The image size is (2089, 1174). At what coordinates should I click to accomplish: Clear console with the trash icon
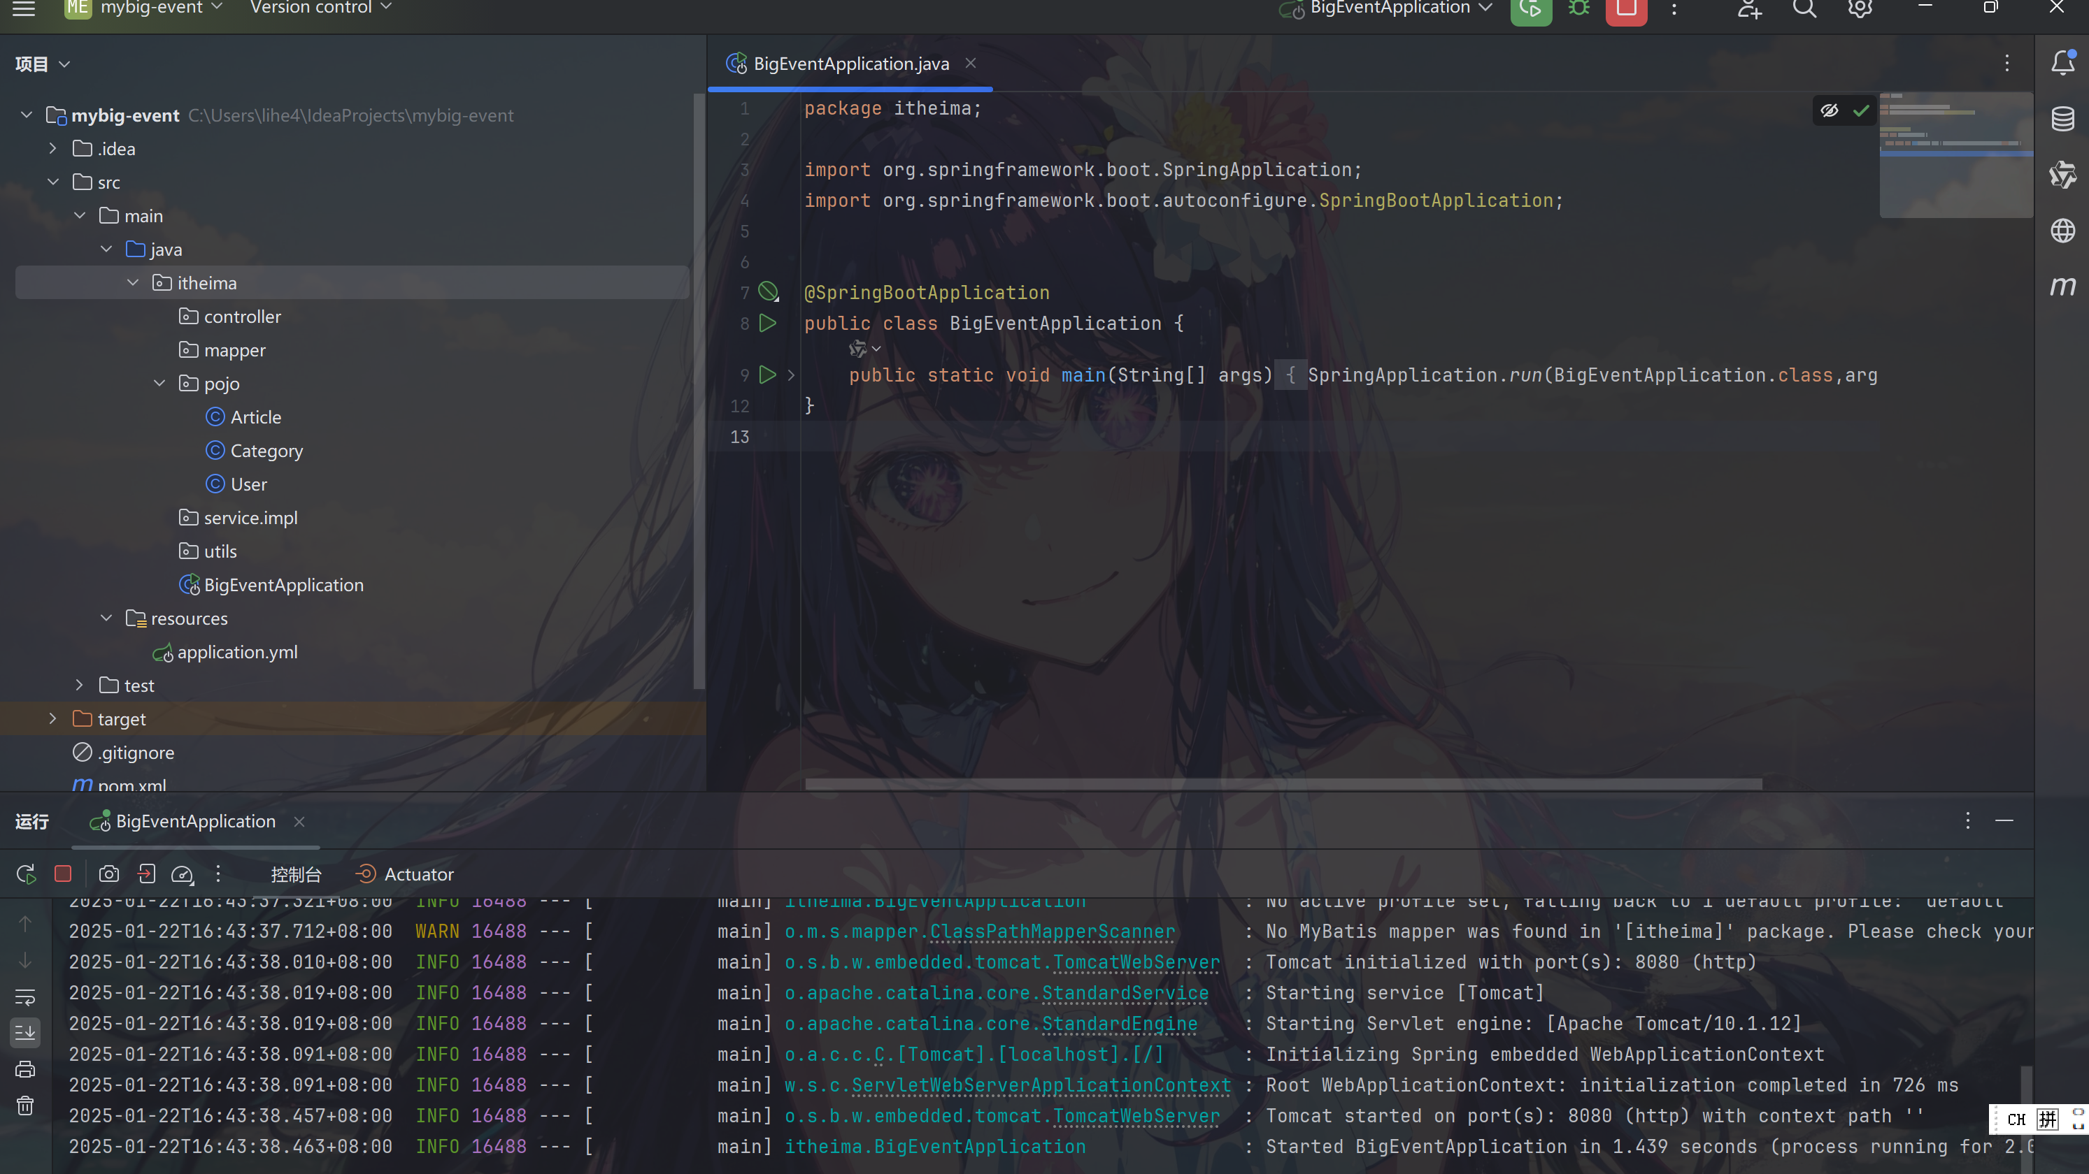point(25,1106)
